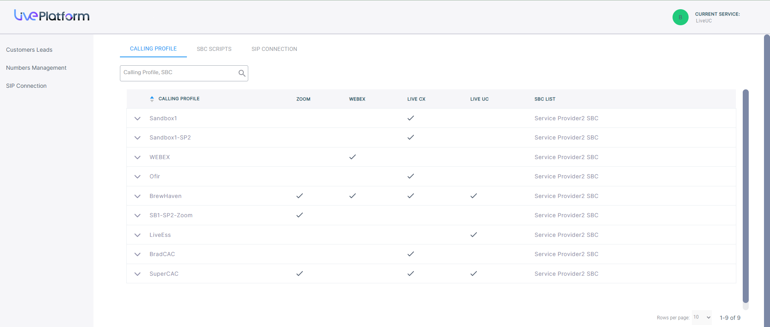Click the page's outer vertical scrollbar

(767, 180)
